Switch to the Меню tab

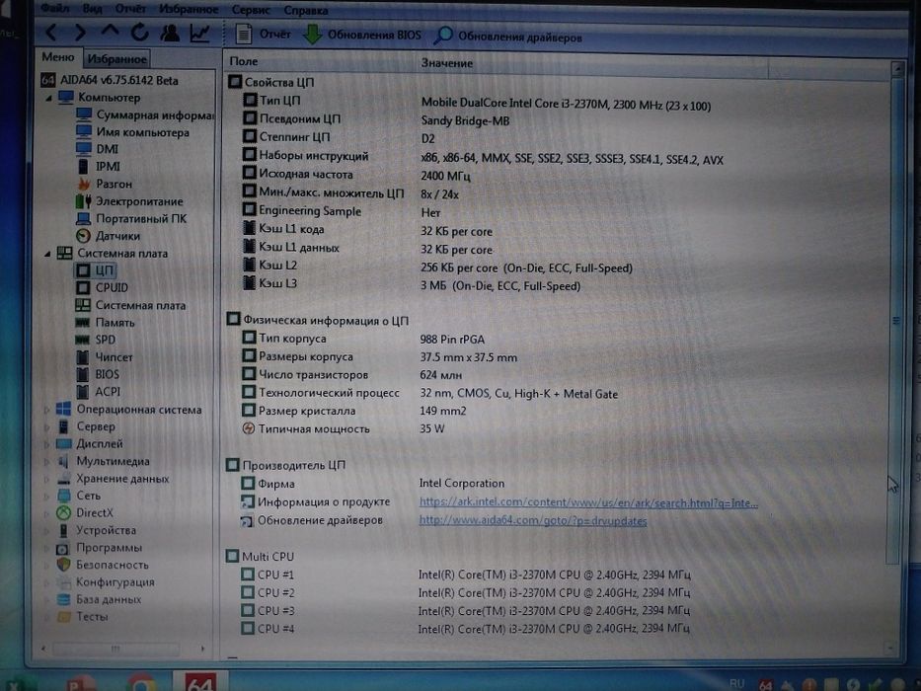pyautogui.click(x=57, y=57)
